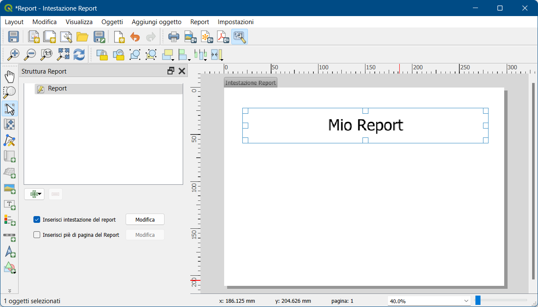
Task: Open the Modifica menu
Action: (x=44, y=22)
